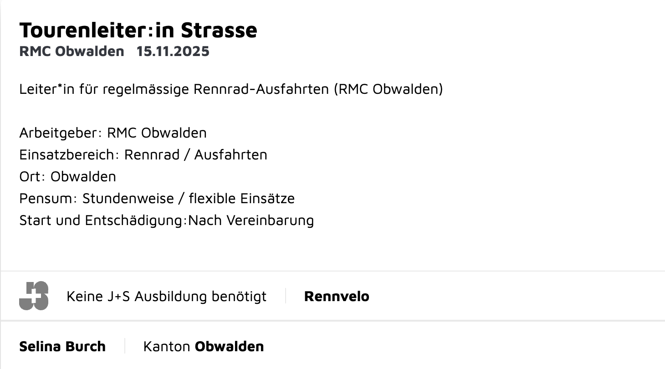Screen dimensions: 665x369
Task: Open contact "Selina Burch"
Action: [x=62, y=346]
